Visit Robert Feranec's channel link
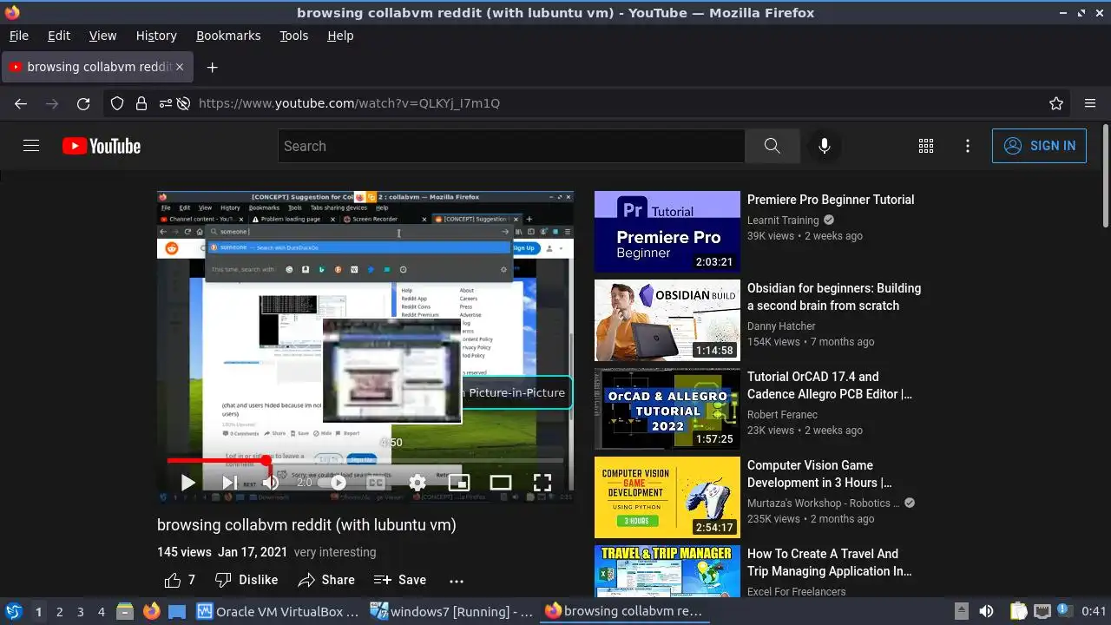1111x625 pixels. pos(782,415)
